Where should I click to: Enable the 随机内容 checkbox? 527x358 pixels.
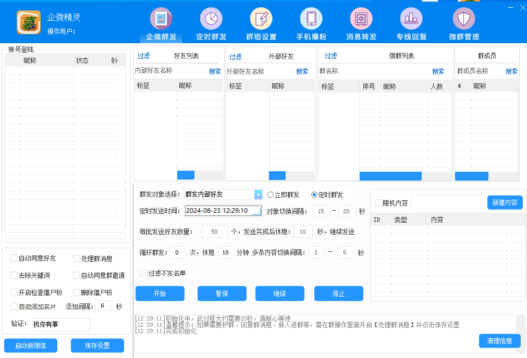pyautogui.click(x=378, y=203)
